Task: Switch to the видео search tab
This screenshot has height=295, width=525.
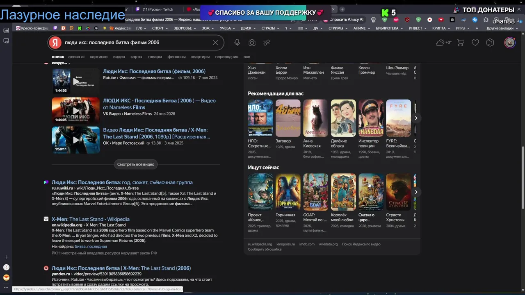Action: pyautogui.click(x=119, y=57)
